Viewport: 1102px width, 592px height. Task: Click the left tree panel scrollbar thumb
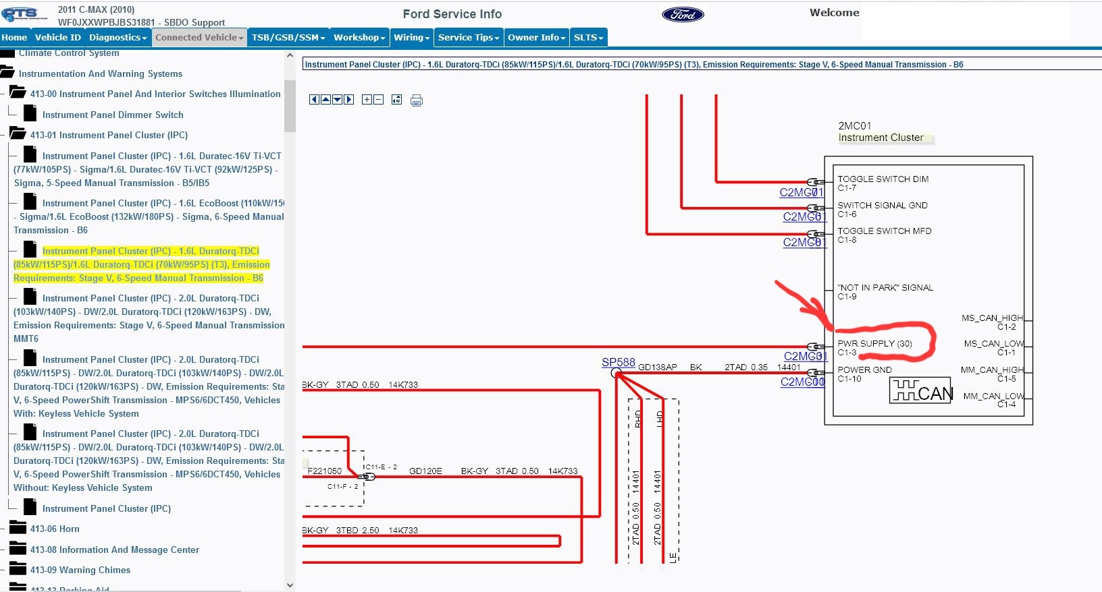click(290, 106)
